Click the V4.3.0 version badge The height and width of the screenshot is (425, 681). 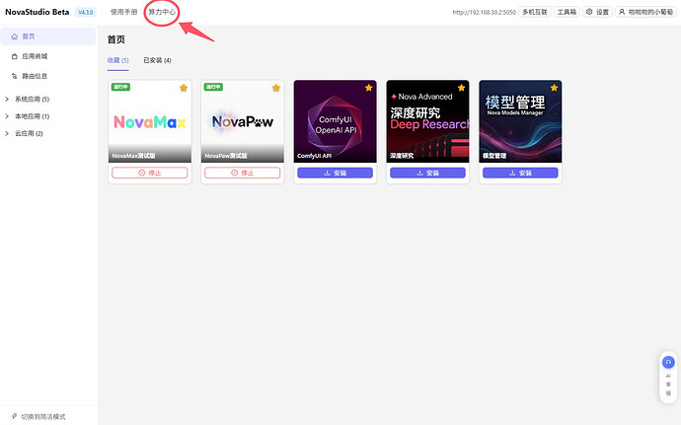[x=86, y=12]
